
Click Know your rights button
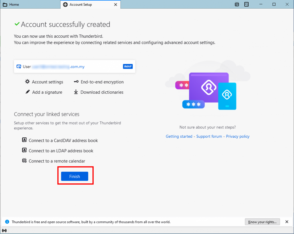coord(262,222)
